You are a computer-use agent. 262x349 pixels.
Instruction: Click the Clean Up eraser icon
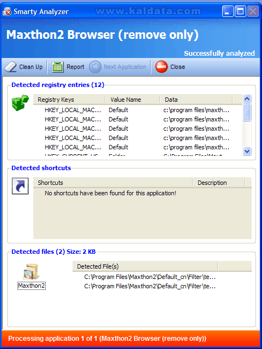pyautogui.click(x=10, y=67)
